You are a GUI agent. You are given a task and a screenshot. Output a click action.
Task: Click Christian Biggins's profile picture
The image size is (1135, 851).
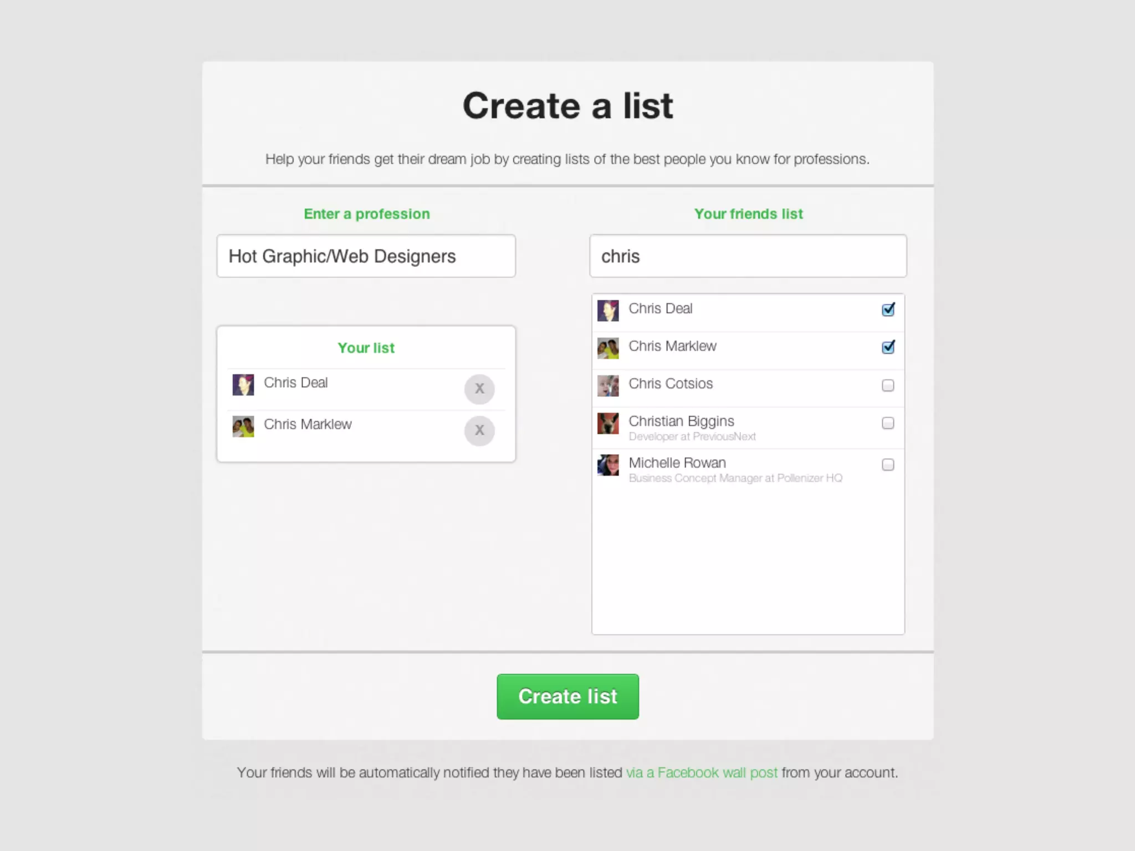click(608, 424)
